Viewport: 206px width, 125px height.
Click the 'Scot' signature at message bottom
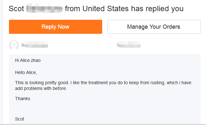point(19,119)
